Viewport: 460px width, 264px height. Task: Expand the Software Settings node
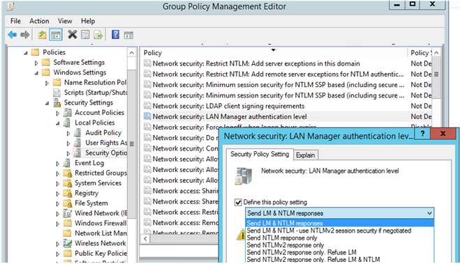tap(36, 63)
